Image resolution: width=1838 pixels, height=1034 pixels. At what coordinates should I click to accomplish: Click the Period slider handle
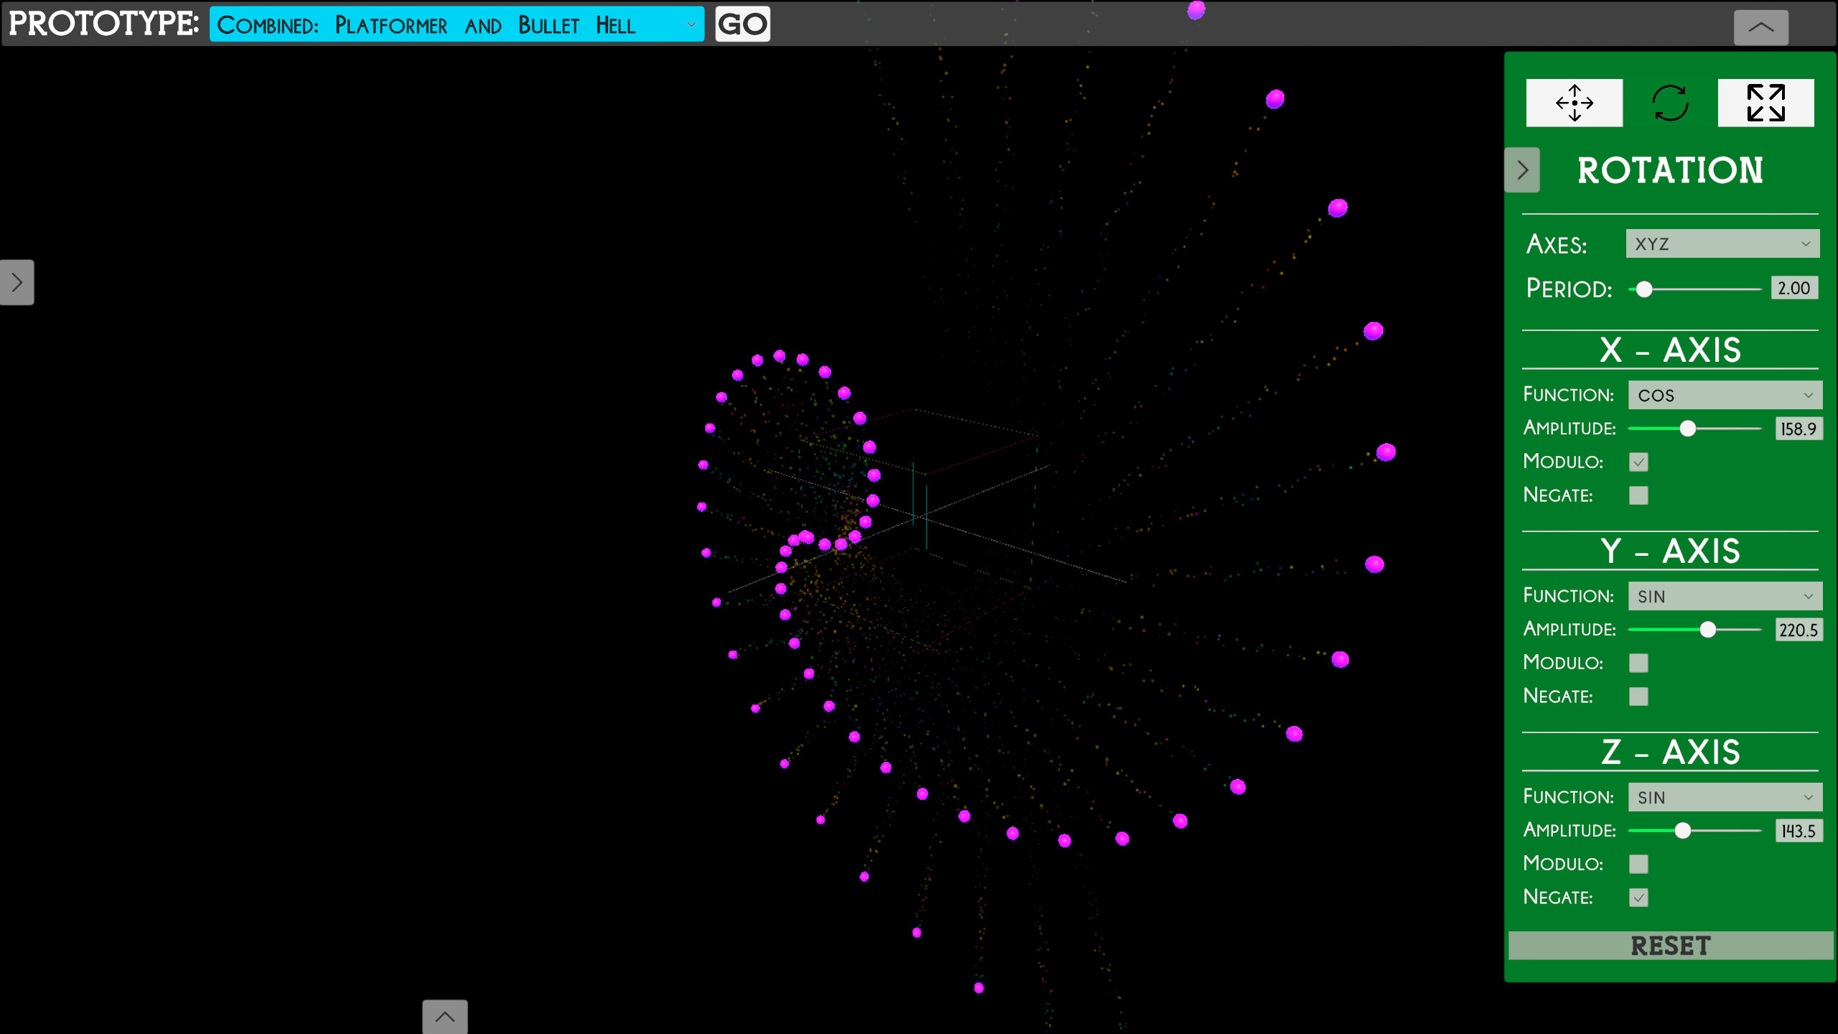(1644, 289)
